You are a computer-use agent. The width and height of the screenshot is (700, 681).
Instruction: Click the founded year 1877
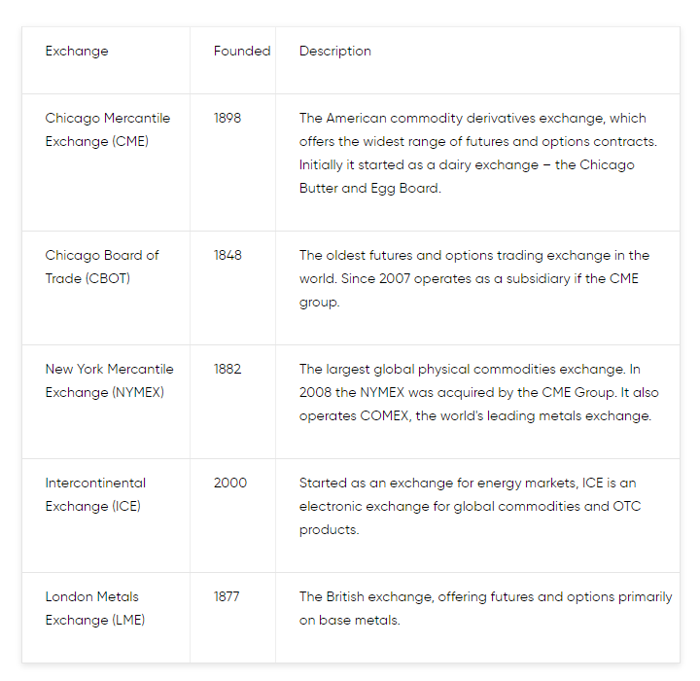tap(227, 596)
